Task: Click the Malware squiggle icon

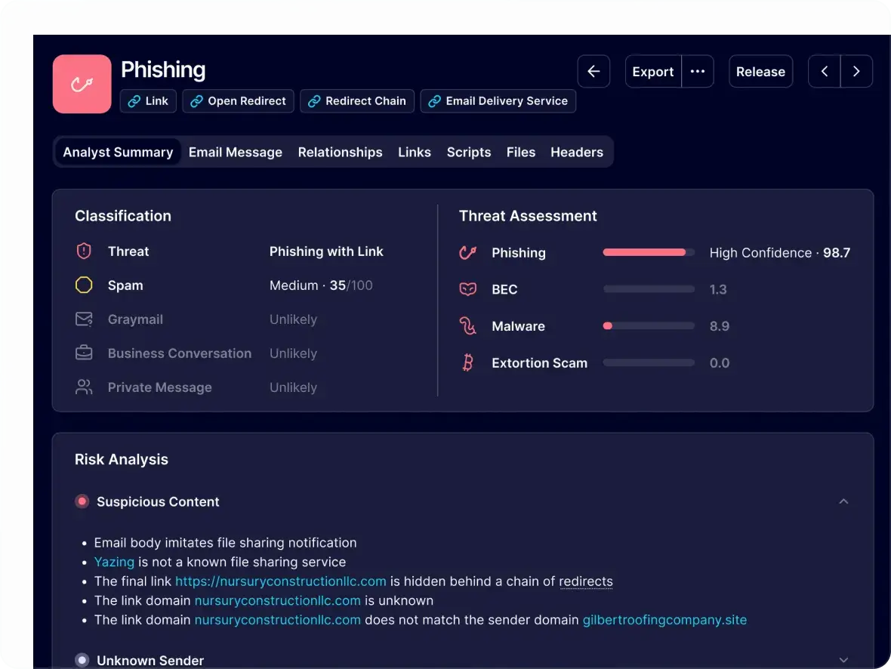Action: coord(468,326)
